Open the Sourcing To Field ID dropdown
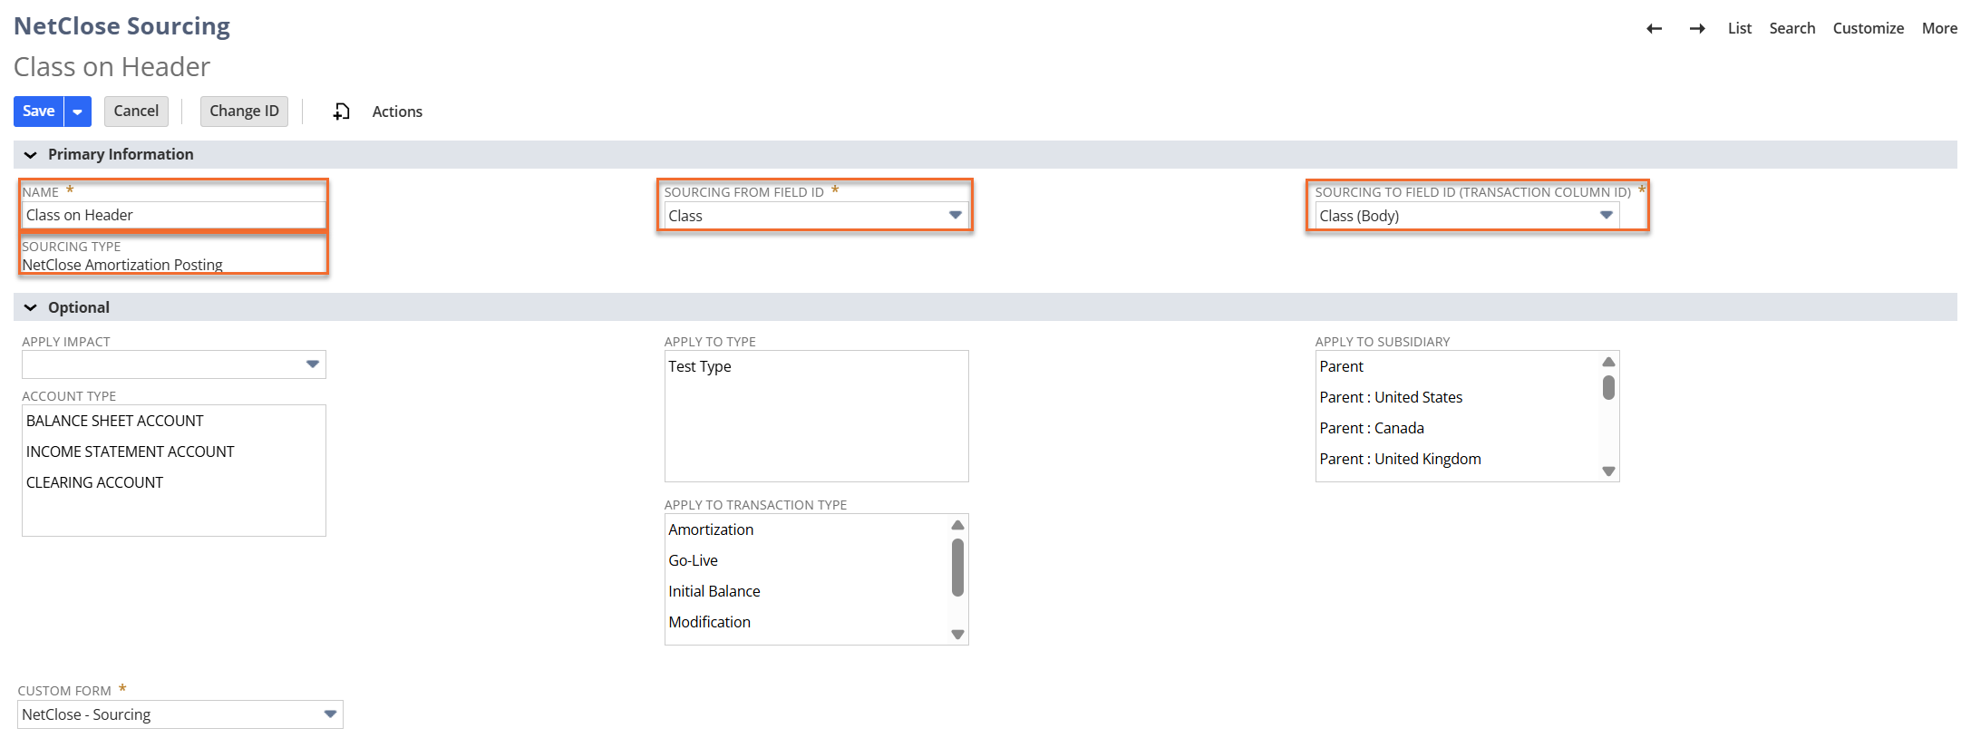The height and width of the screenshot is (738, 1971). tap(1606, 216)
